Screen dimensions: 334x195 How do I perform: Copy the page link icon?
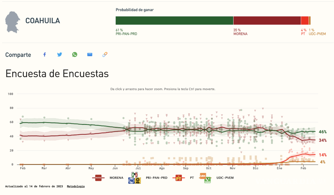click(x=105, y=54)
